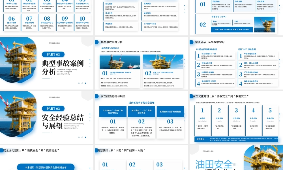Screen dimensions: 283x170
Task: Click lesson 1 严格承包商管理
Action: pos(258,56)
